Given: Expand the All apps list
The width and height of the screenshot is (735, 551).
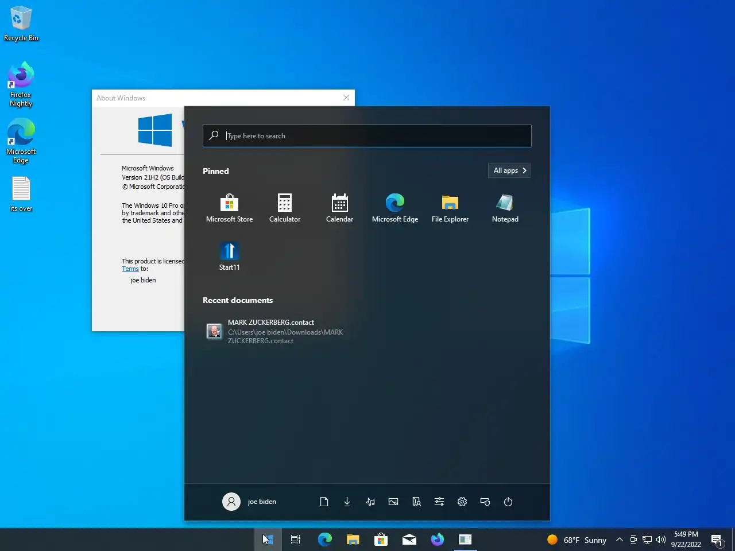Looking at the screenshot, I should click(x=509, y=170).
